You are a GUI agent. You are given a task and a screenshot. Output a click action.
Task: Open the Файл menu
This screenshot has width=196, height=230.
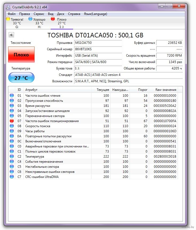(11, 14)
